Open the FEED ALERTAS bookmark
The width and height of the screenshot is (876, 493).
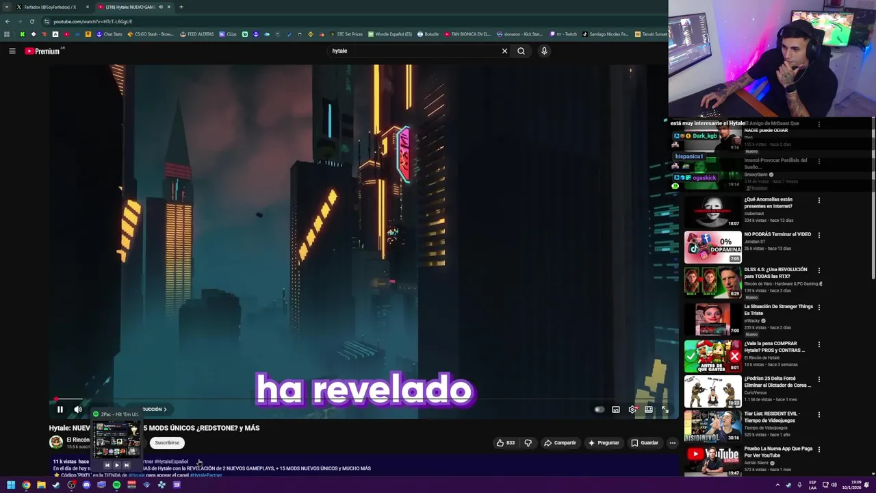196,34
